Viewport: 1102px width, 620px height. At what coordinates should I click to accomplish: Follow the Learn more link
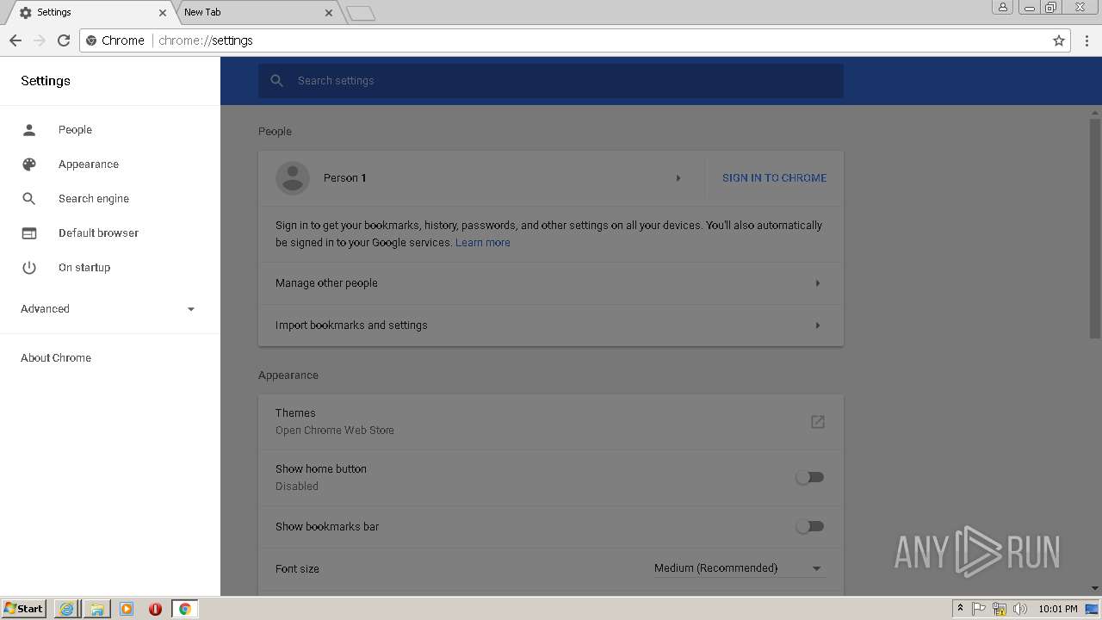tap(482, 243)
